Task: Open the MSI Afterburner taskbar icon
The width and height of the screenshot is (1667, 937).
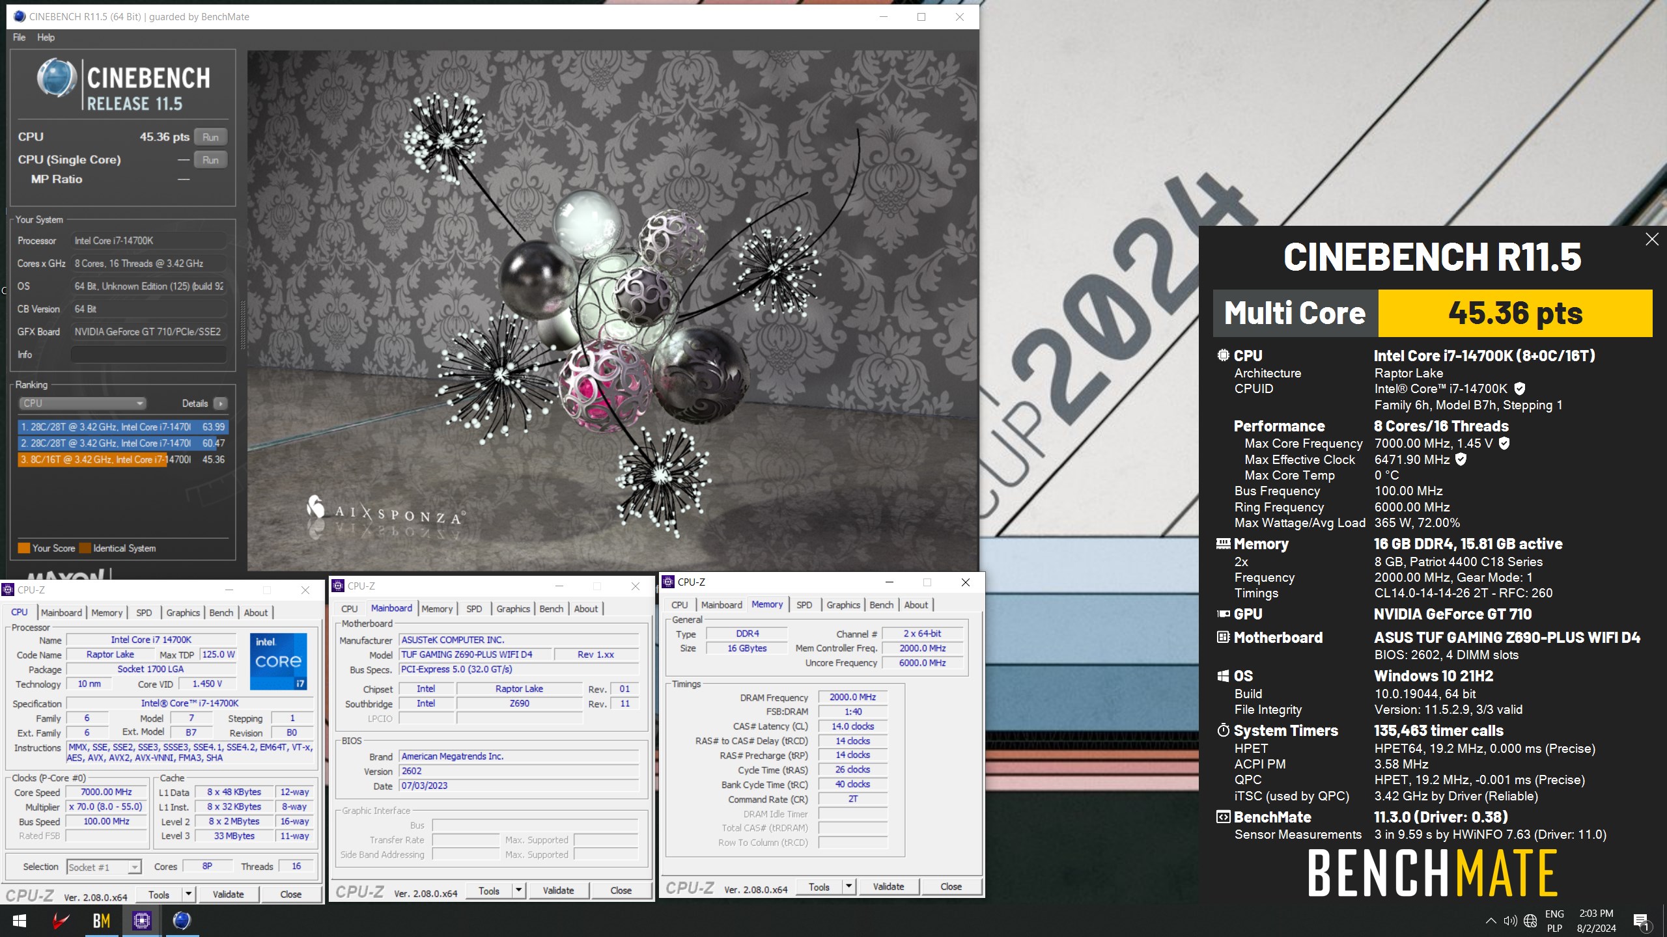Action: [61, 921]
